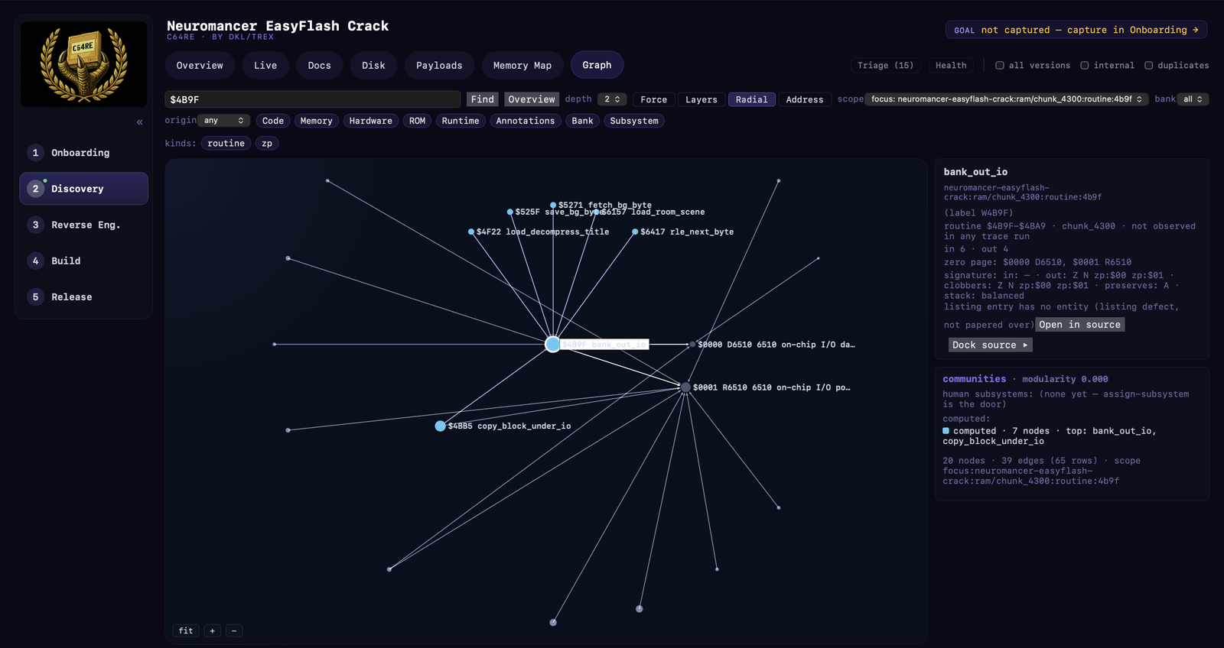Select the $525F save_bg_byte node
This screenshot has width=1224, height=648.
pos(510,212)
